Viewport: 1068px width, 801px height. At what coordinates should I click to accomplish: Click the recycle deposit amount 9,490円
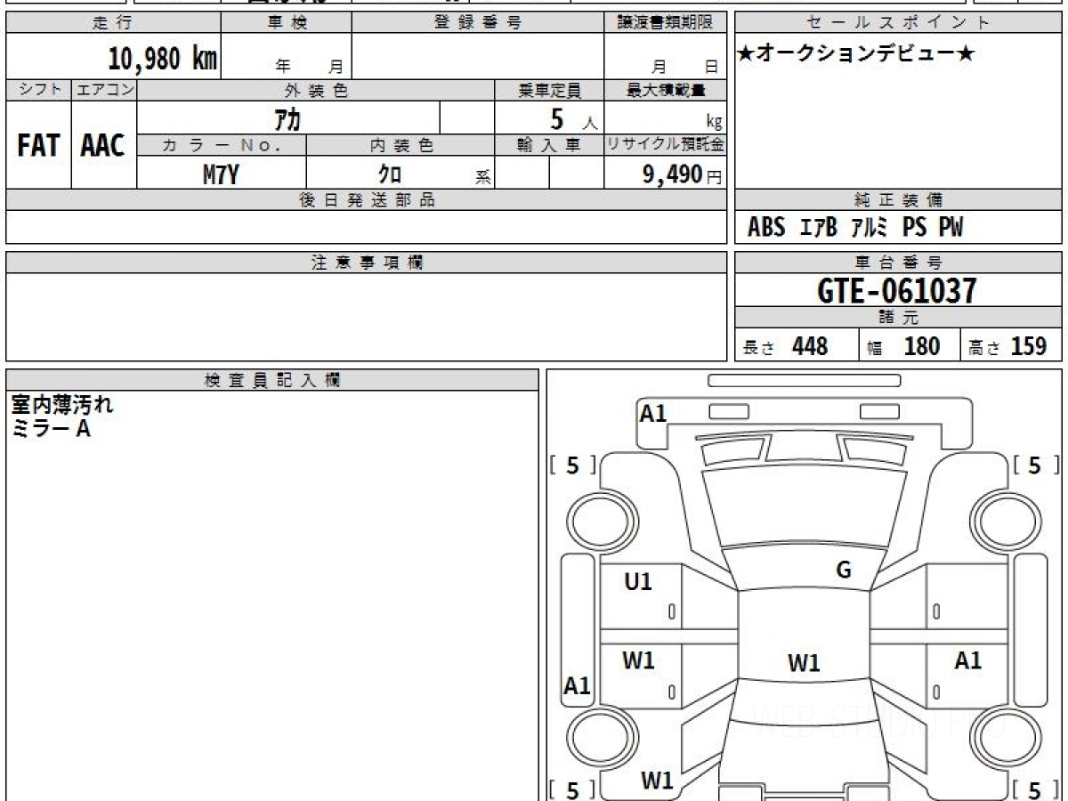[682, 174]
